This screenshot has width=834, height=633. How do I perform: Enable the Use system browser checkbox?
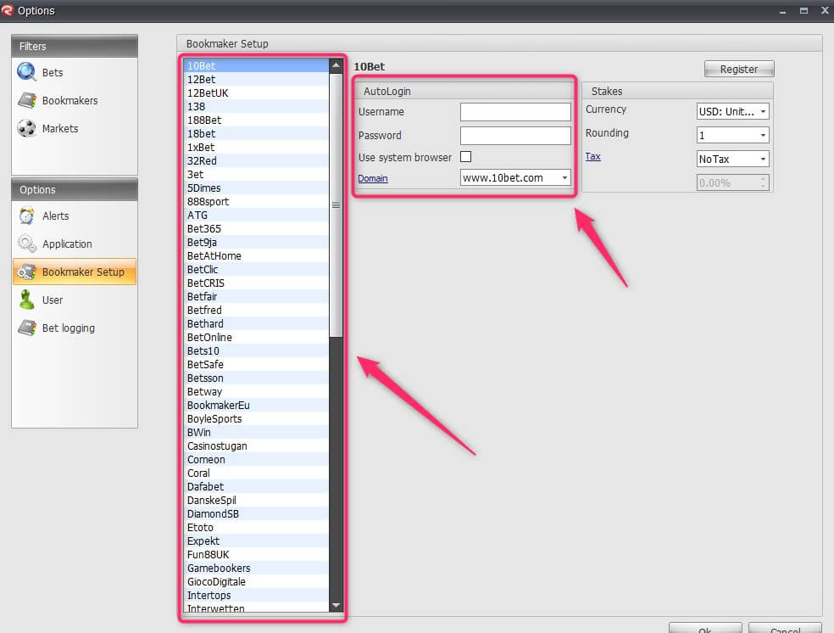tap(465, 157)
